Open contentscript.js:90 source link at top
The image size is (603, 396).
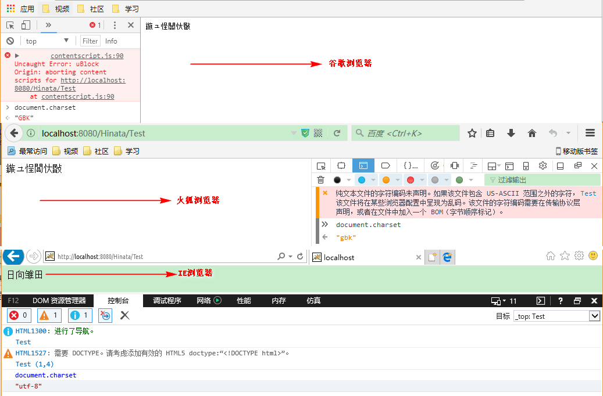[87, 56]
